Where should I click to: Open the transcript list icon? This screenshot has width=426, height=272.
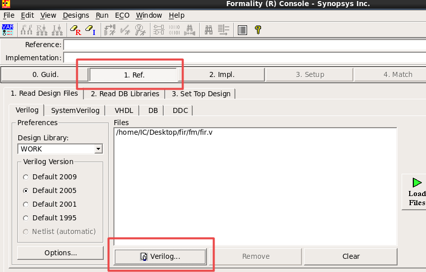click(242, 30)
